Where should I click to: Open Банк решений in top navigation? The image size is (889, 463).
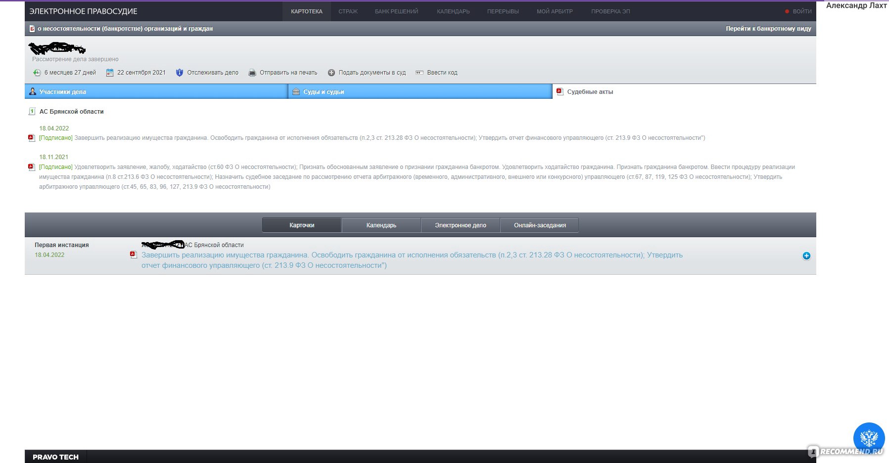[396, 11]
